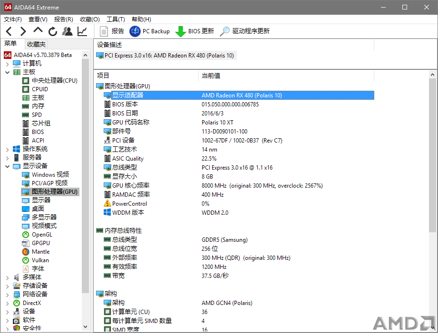Viewport: 438px width, 333px height.
Task: Select CPUID item in tree
Action: pos(39,89)
